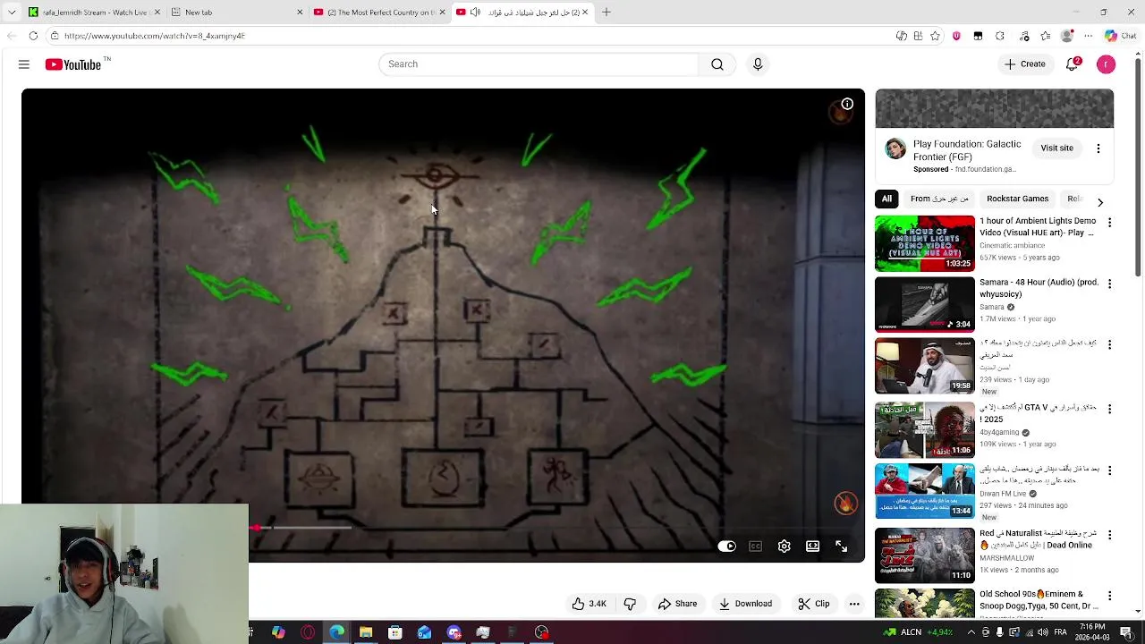Click Visit site on the ad
The image size is (1145, 644).
1056,148
